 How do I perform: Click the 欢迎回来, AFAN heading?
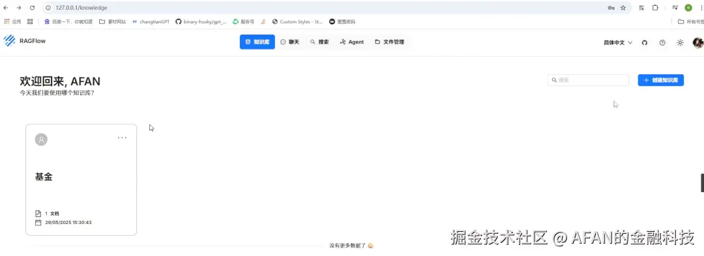coord(60,81)
